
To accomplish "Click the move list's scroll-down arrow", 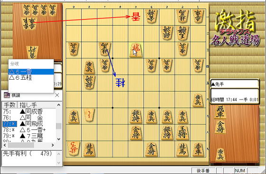I will coord(59,139).
